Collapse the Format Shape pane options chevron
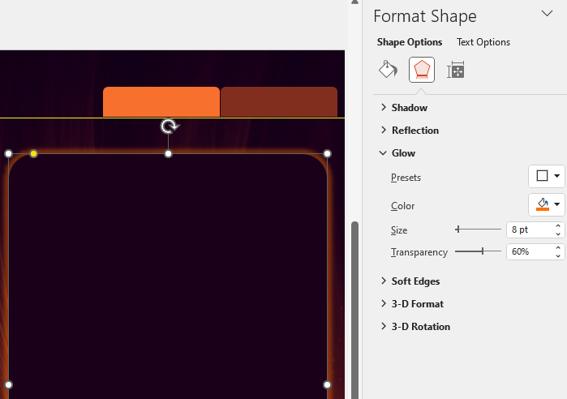 [x=547, y=14]
